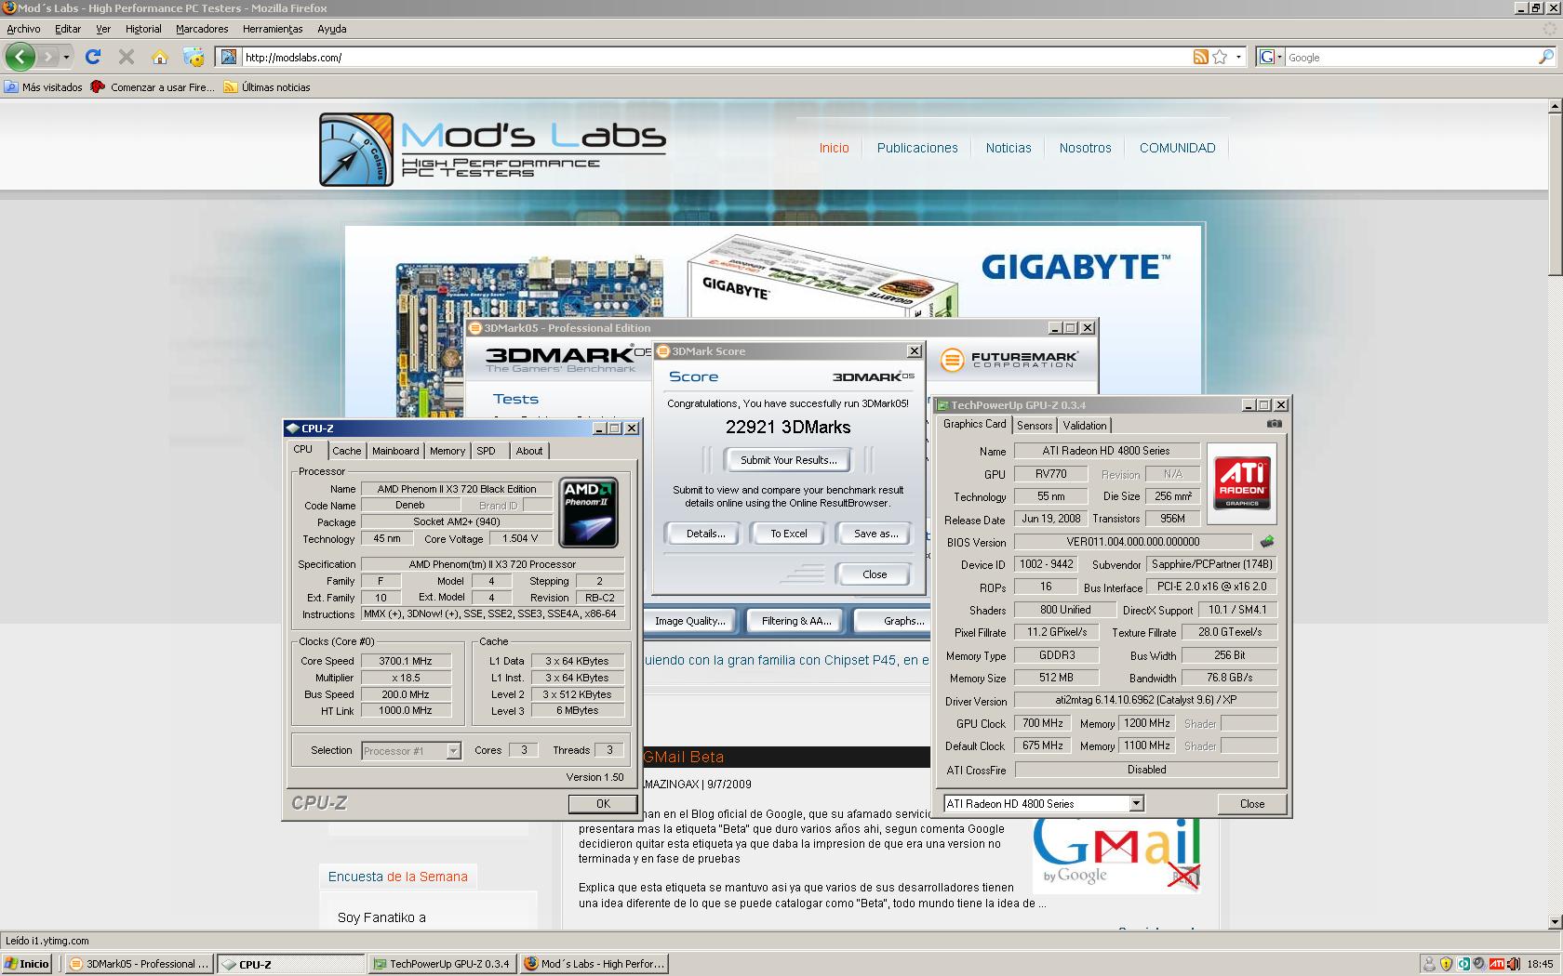Open the Marcadores menu
The height and width of the screenshot is (976, 1563).
pyautogui.click(x=202, y=29)
